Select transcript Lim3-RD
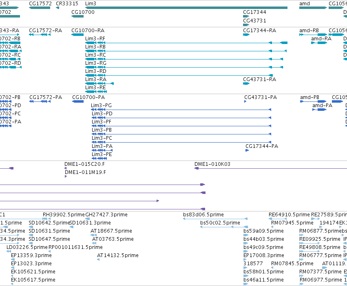 96,71
